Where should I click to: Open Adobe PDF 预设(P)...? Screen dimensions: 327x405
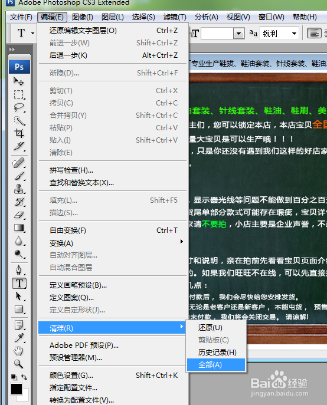pyautogui.click(x=113, y=345)
